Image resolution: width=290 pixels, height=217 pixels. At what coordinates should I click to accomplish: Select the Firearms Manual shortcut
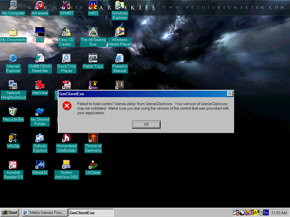(120, 64)
